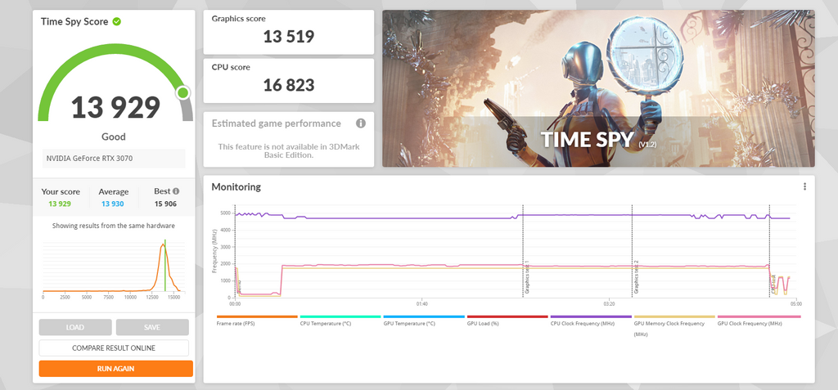
Task: Open the info icon for Estimated game performance
Action: pyautogui.click(x=361, y=123)
